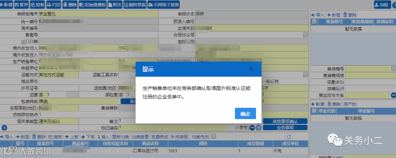Select goods row cell 口罩非医疗用
The image size is (396, 158).
[x=150, y=151]
